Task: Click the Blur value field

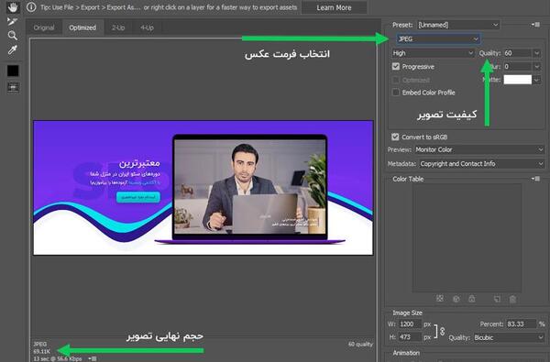Action: click(517, 67)
